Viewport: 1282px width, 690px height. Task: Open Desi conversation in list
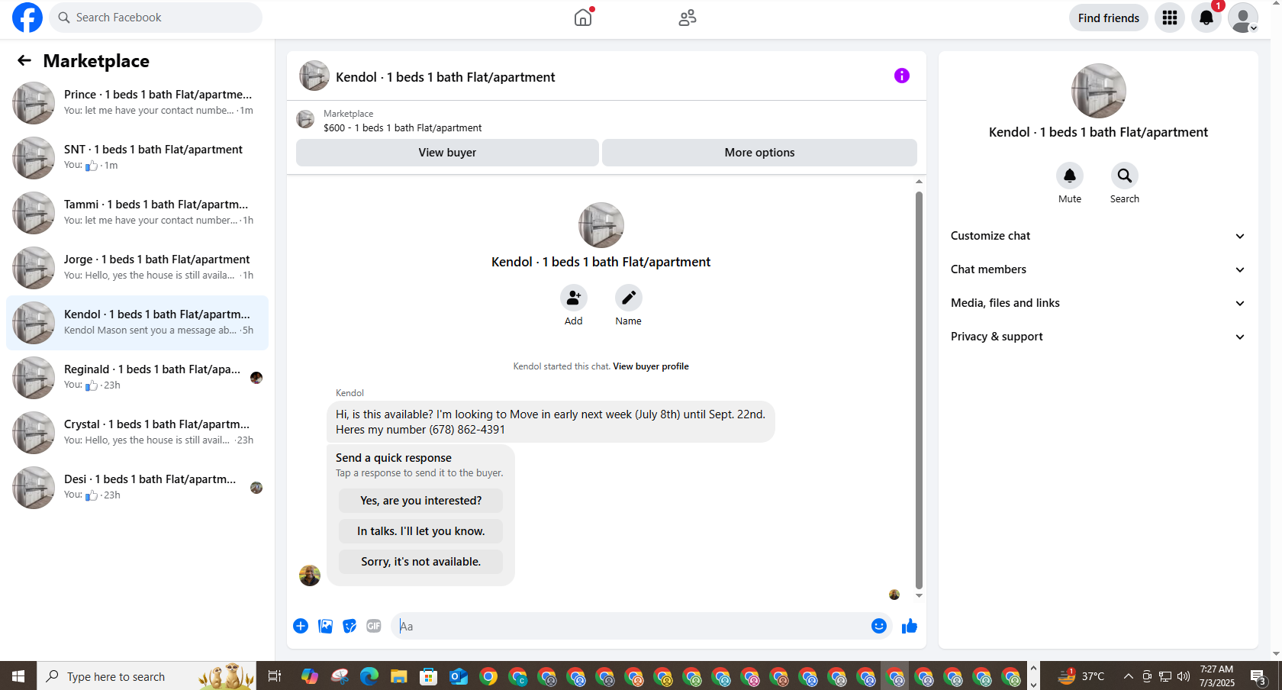[x=137, y=488]
